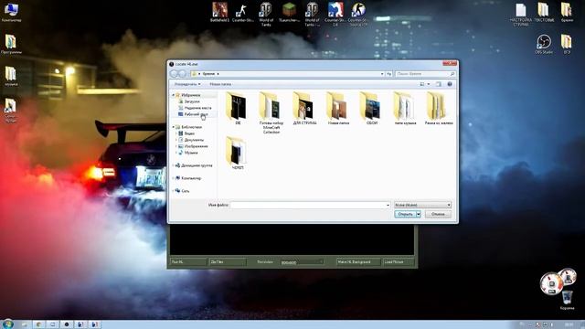Click the forward navigation arrow in dialog
Screen dimensions: 585x329
coord(182,74)
